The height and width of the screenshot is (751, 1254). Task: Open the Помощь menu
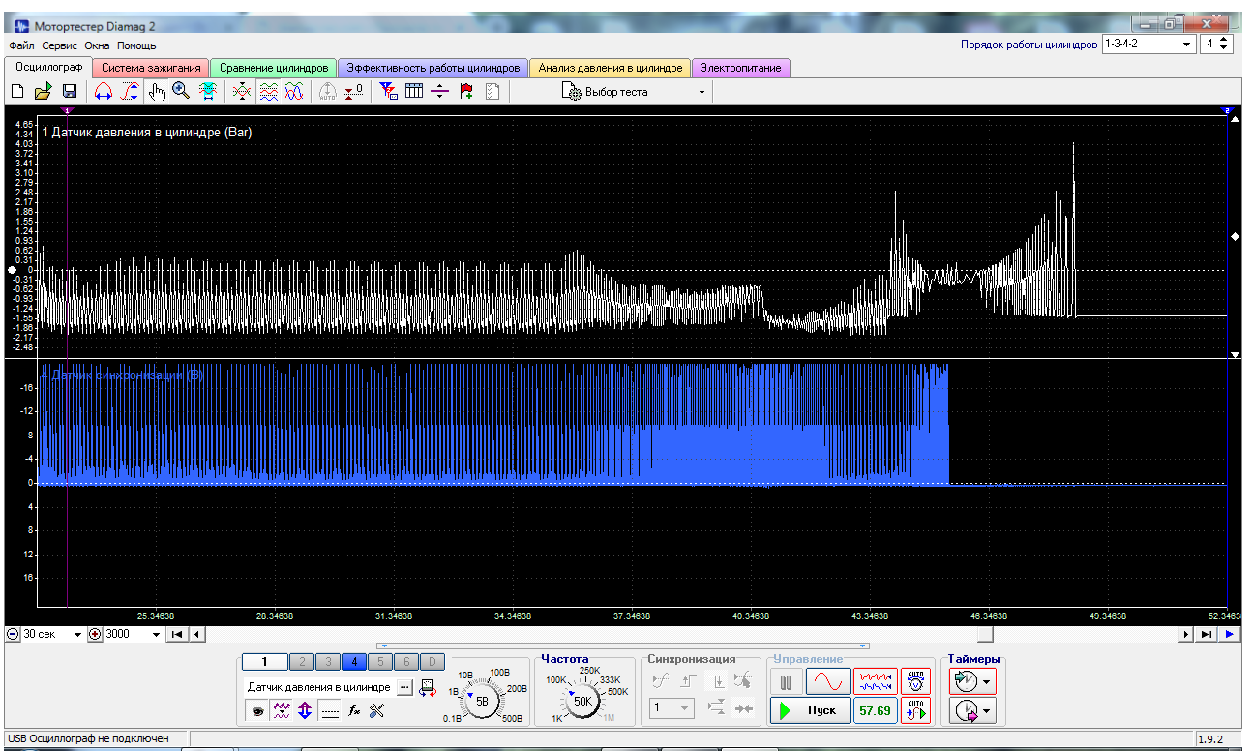(136, 45)
